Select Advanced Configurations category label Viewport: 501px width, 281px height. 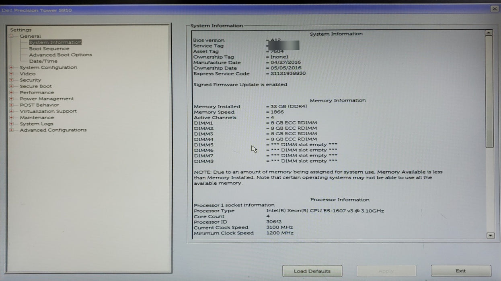pyautogui.click(x=53, y=130)
